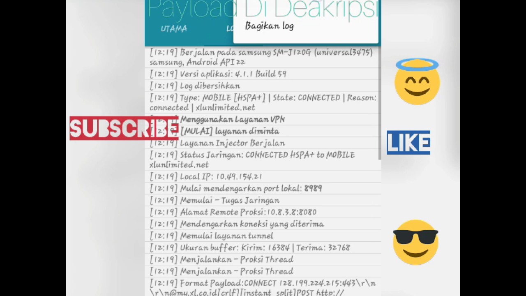Image resolution: width=526 pixels, height=296 pixels.
Task: Select 'Mendengarkan koneksi yang diterima' line
Action: (263, 224)
